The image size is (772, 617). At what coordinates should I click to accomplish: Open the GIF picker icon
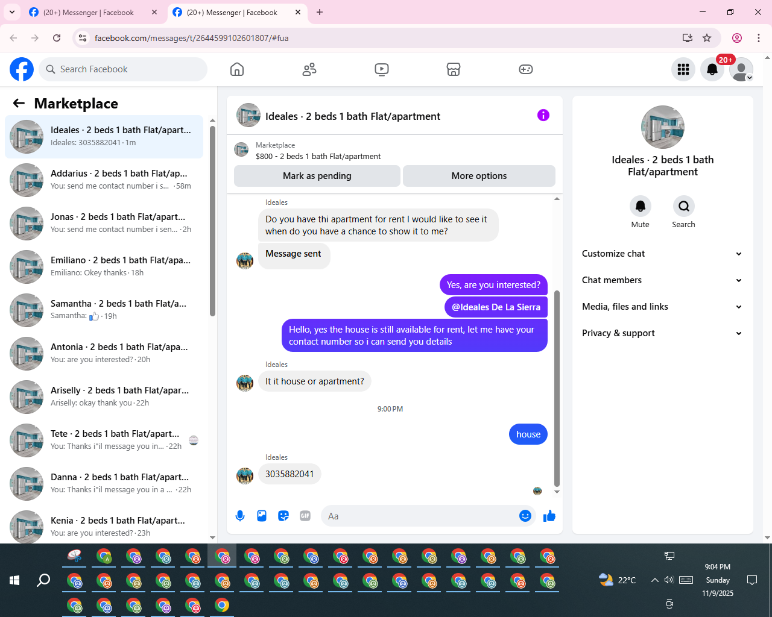coord(305,516)
